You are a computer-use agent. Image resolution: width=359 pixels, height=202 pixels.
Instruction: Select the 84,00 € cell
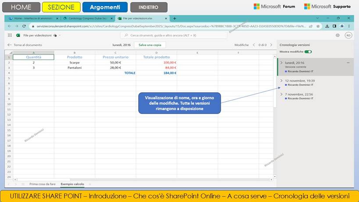click(x=156, y=68)
